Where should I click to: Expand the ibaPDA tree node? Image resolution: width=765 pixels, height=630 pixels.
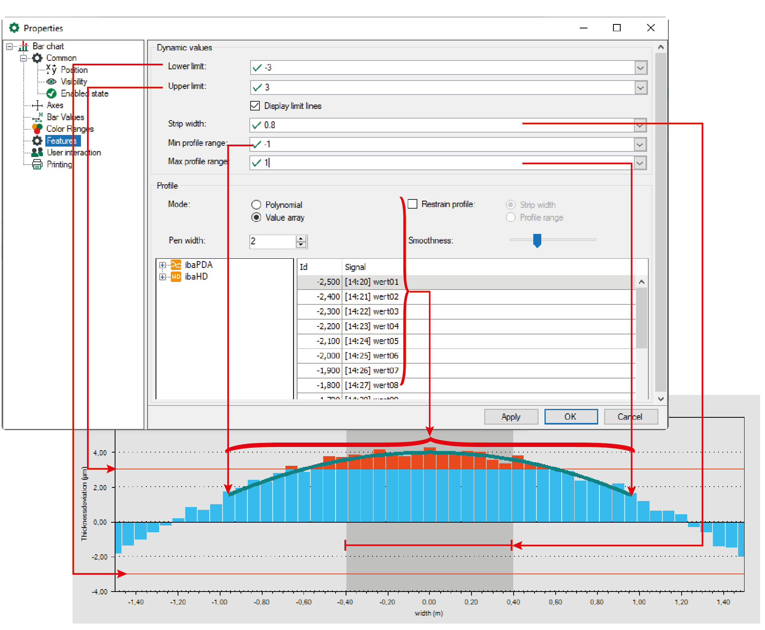coord(162,265)
